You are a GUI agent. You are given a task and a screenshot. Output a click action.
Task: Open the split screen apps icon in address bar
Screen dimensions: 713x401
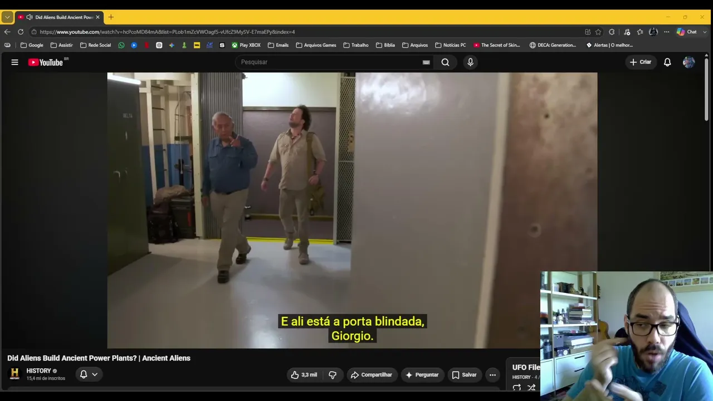[588, 32]
